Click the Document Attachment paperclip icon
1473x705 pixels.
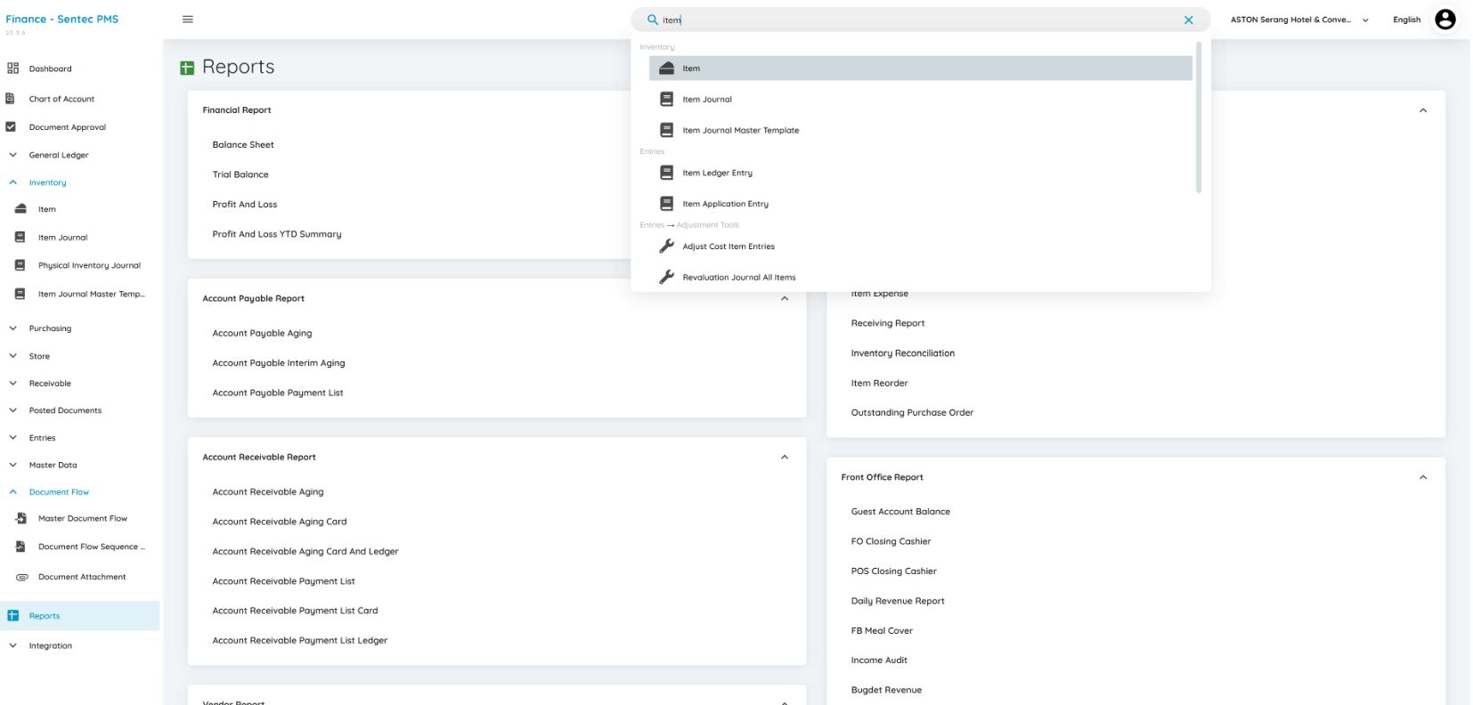click(x=21, y=577)
